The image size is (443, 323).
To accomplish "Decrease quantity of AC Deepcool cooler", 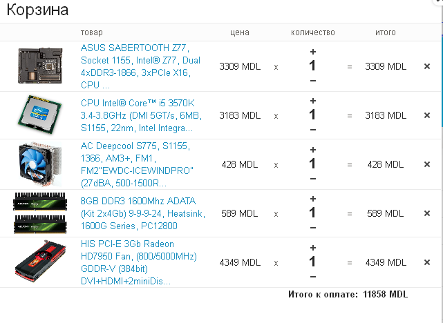I will click(313, 179).
